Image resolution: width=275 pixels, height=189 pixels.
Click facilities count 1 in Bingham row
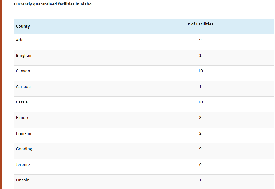tap(200, 56)
